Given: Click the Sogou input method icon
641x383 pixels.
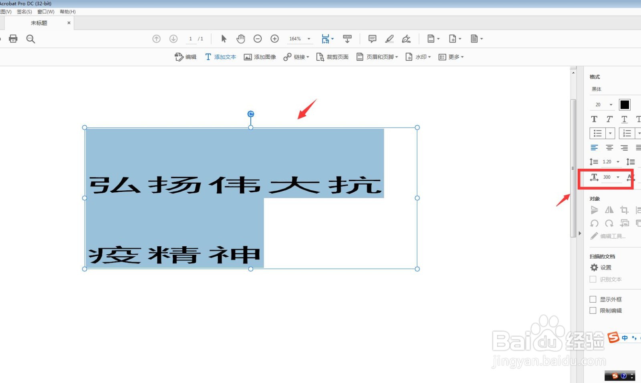Looking at the screenshot, I should 613,337.
